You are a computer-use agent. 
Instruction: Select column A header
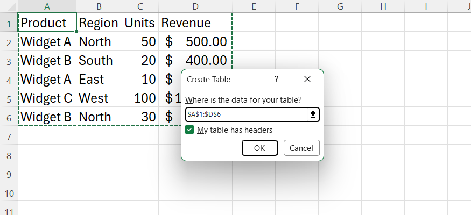[x=47, y=6]
